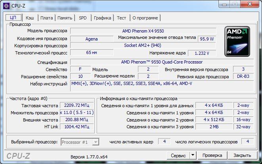
Task: Click the L3 cache associativity 32-way
Action: click(243, 127)
